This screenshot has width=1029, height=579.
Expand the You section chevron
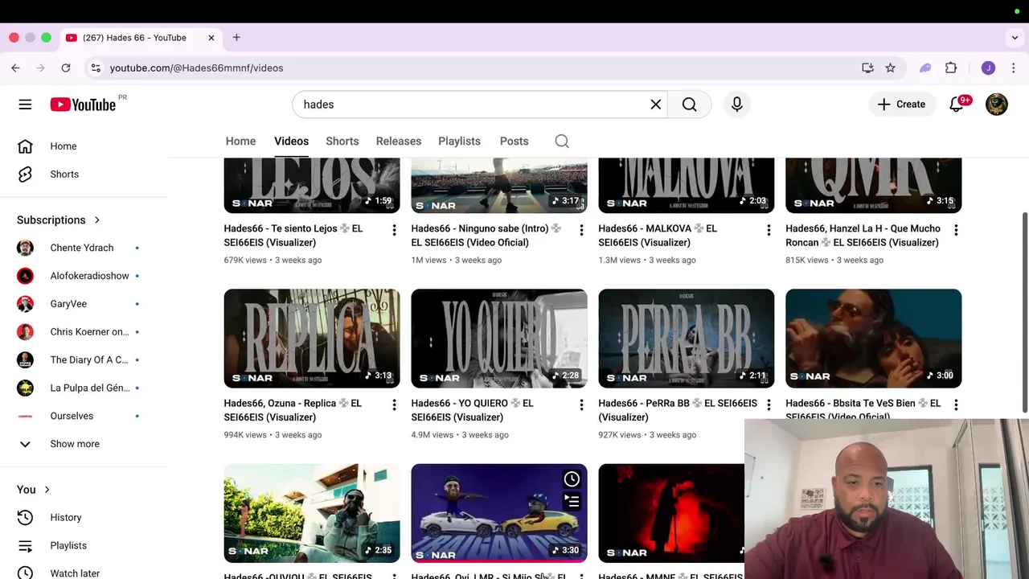click(x=47, y=490)
